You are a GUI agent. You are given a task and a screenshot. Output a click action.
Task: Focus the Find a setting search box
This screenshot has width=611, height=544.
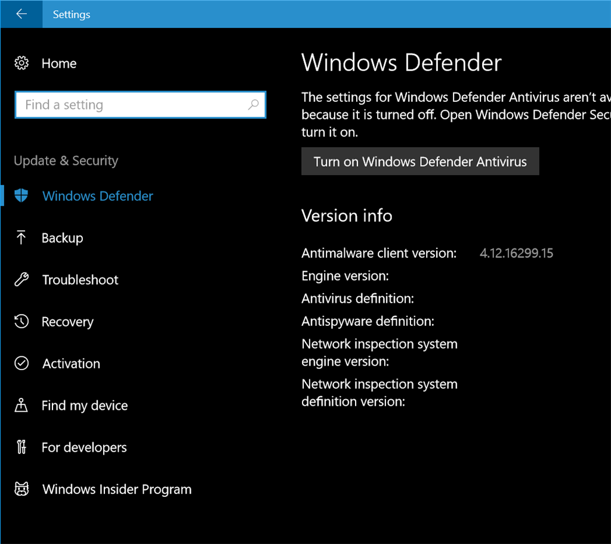click(140, 105)
